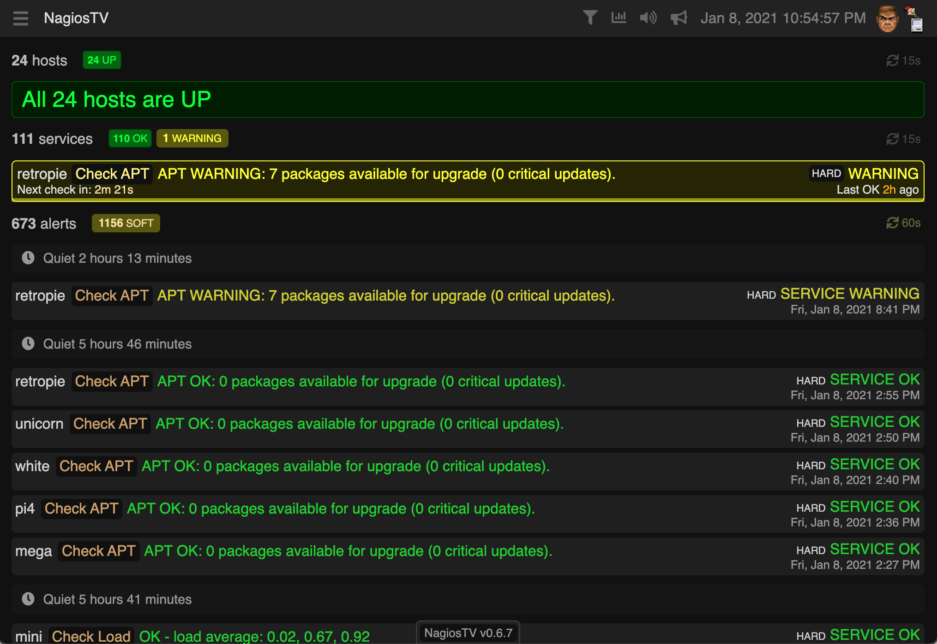The height and width of the screenshot is (644, 937).
Task: Expand the mega Check APT alert
Action: click(467, 556)
